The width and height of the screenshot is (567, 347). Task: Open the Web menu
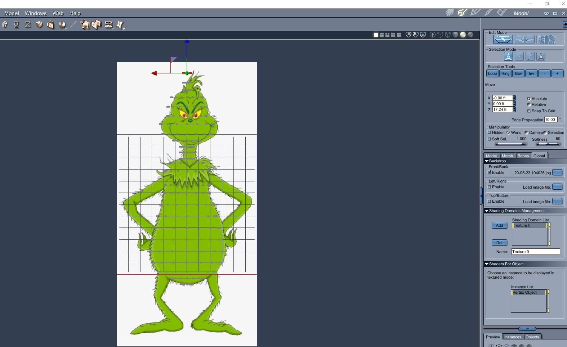click(x=58, y=13)
